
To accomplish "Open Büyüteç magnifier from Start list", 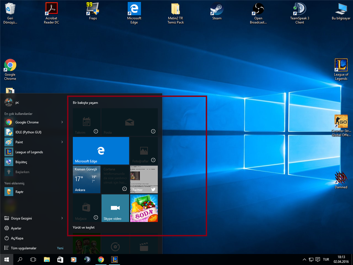I will (x=34, y=162).
